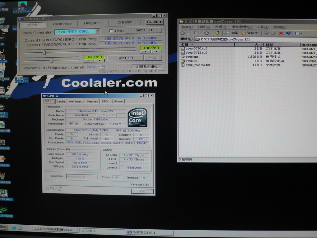Click Set FSB button
Image resolution: width=317 pixels, height=238 pixels.
pyautogui.click(x=125, y=58)
